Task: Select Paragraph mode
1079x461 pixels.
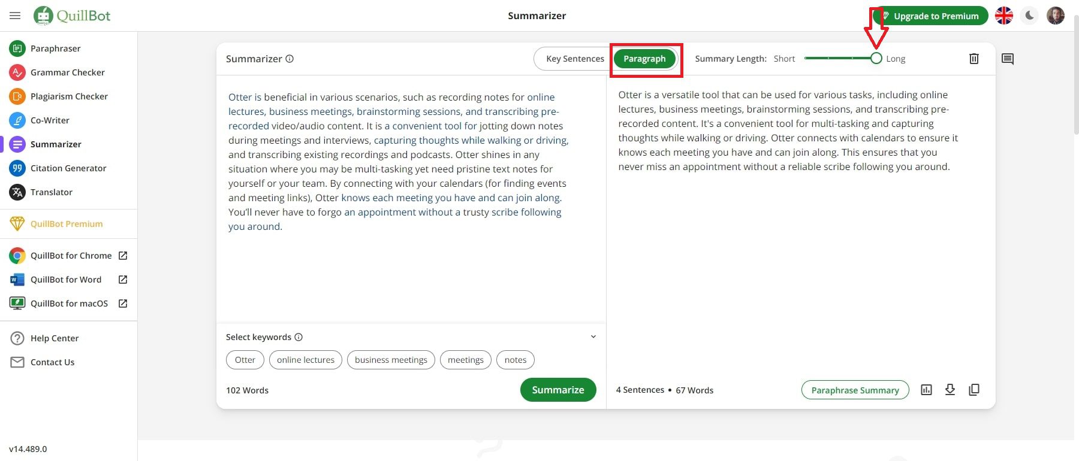Action: pyautogui.click(x=644, y=59)
